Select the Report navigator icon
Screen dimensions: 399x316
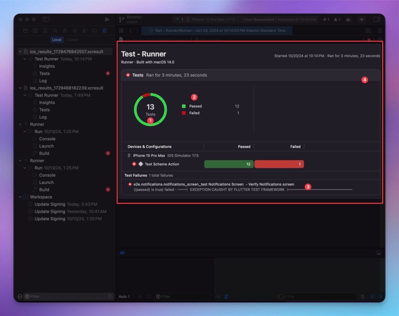tap(104, 30)
